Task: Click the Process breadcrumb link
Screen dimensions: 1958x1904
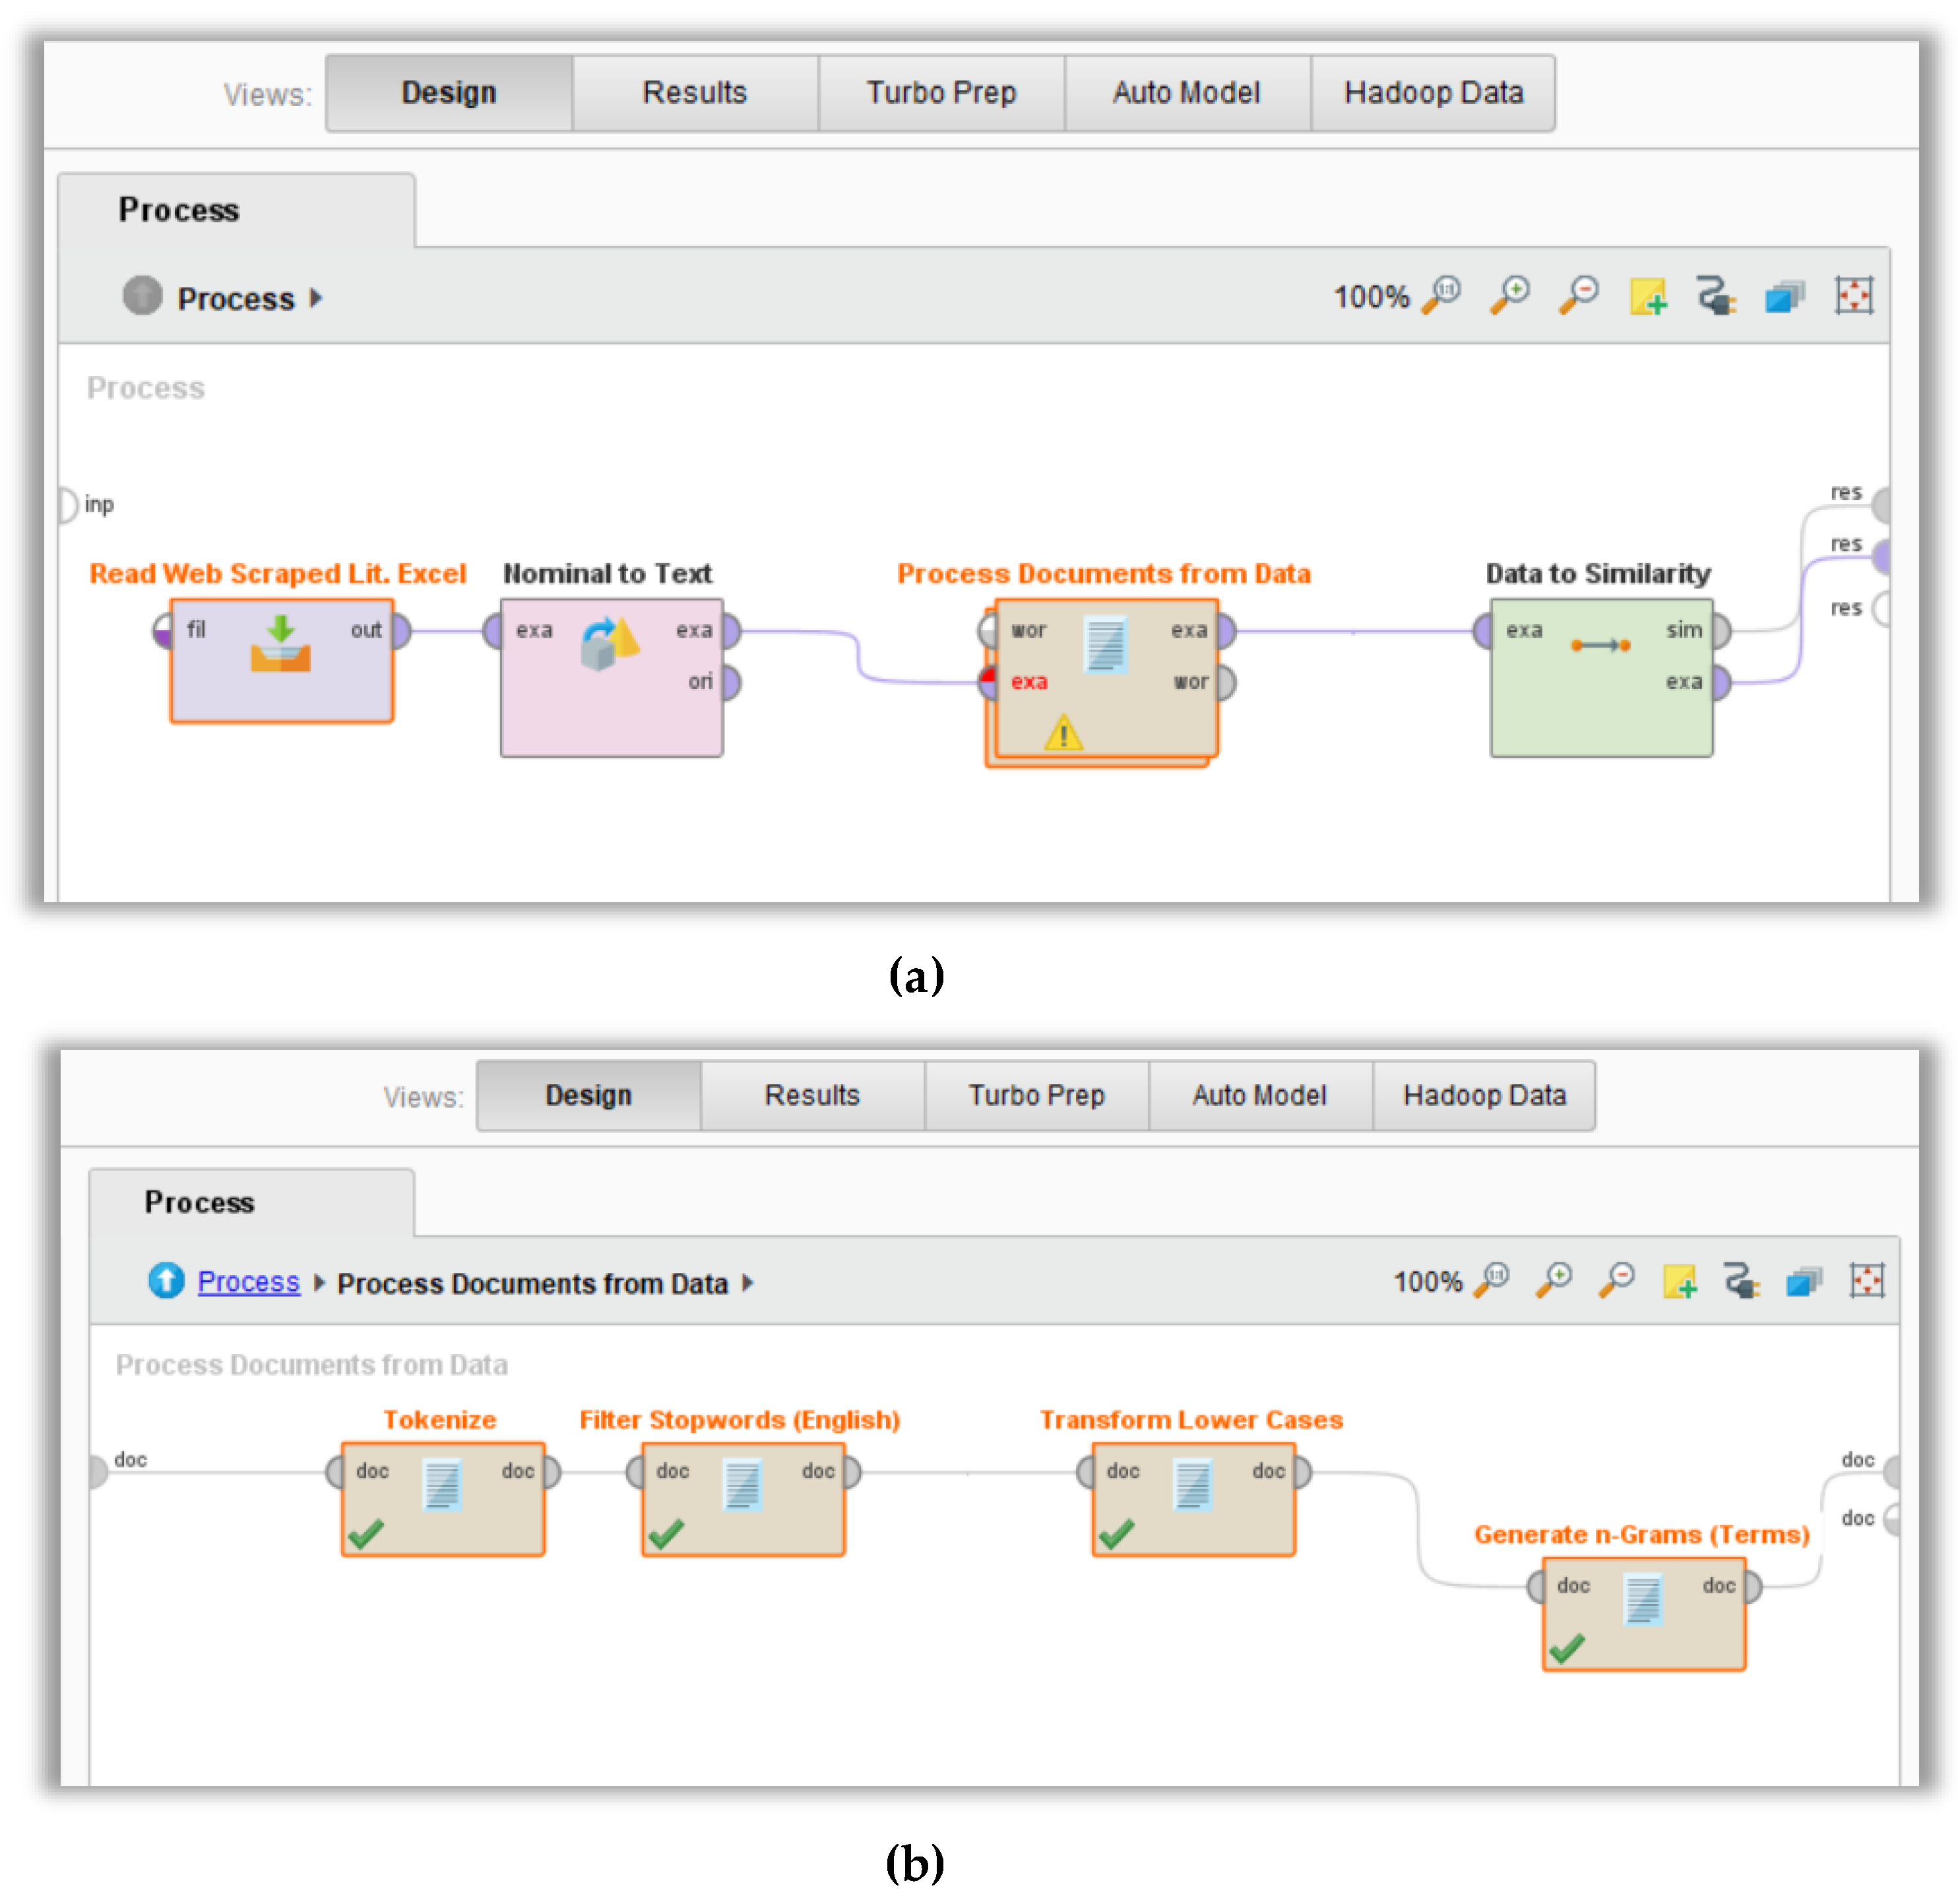Action: point(248,1281)
